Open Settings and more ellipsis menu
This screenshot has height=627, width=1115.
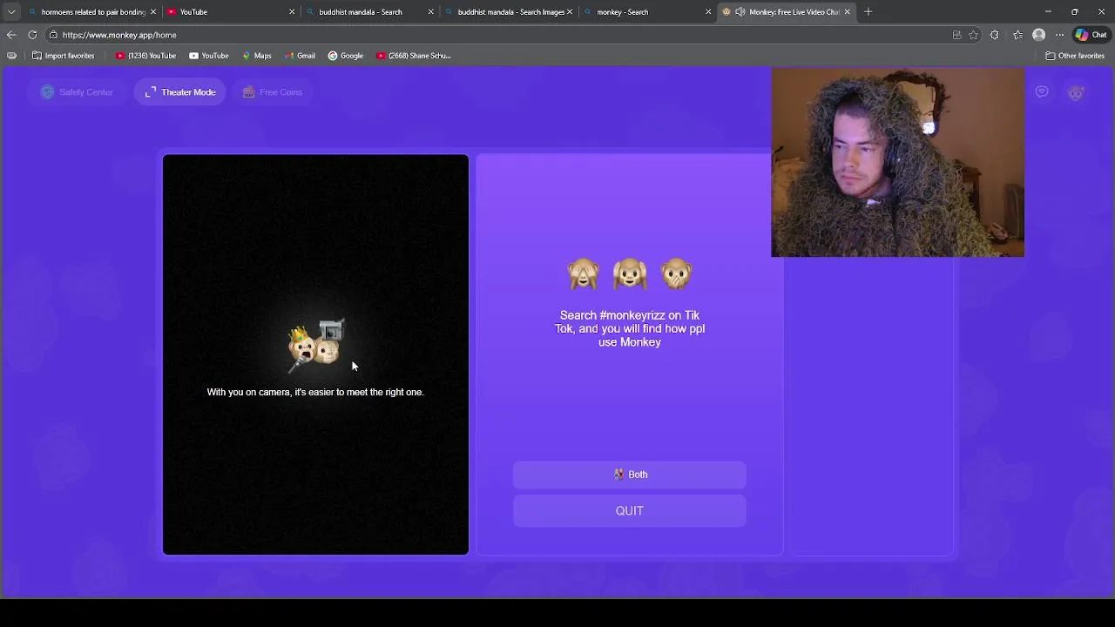tap(1059, 35)
